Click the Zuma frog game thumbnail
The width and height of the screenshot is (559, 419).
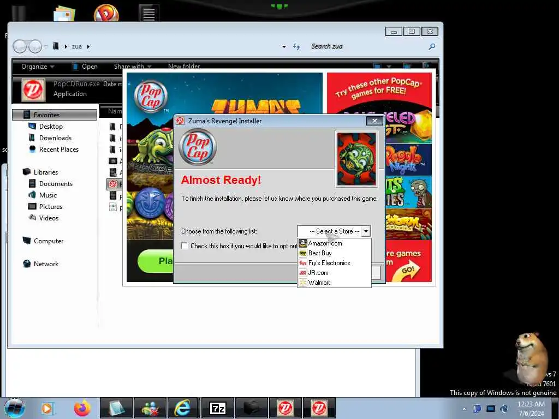point(356,159)
